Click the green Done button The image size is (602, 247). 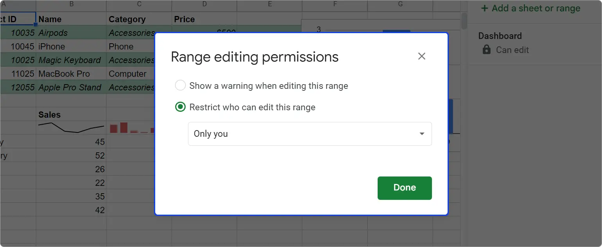404,188
